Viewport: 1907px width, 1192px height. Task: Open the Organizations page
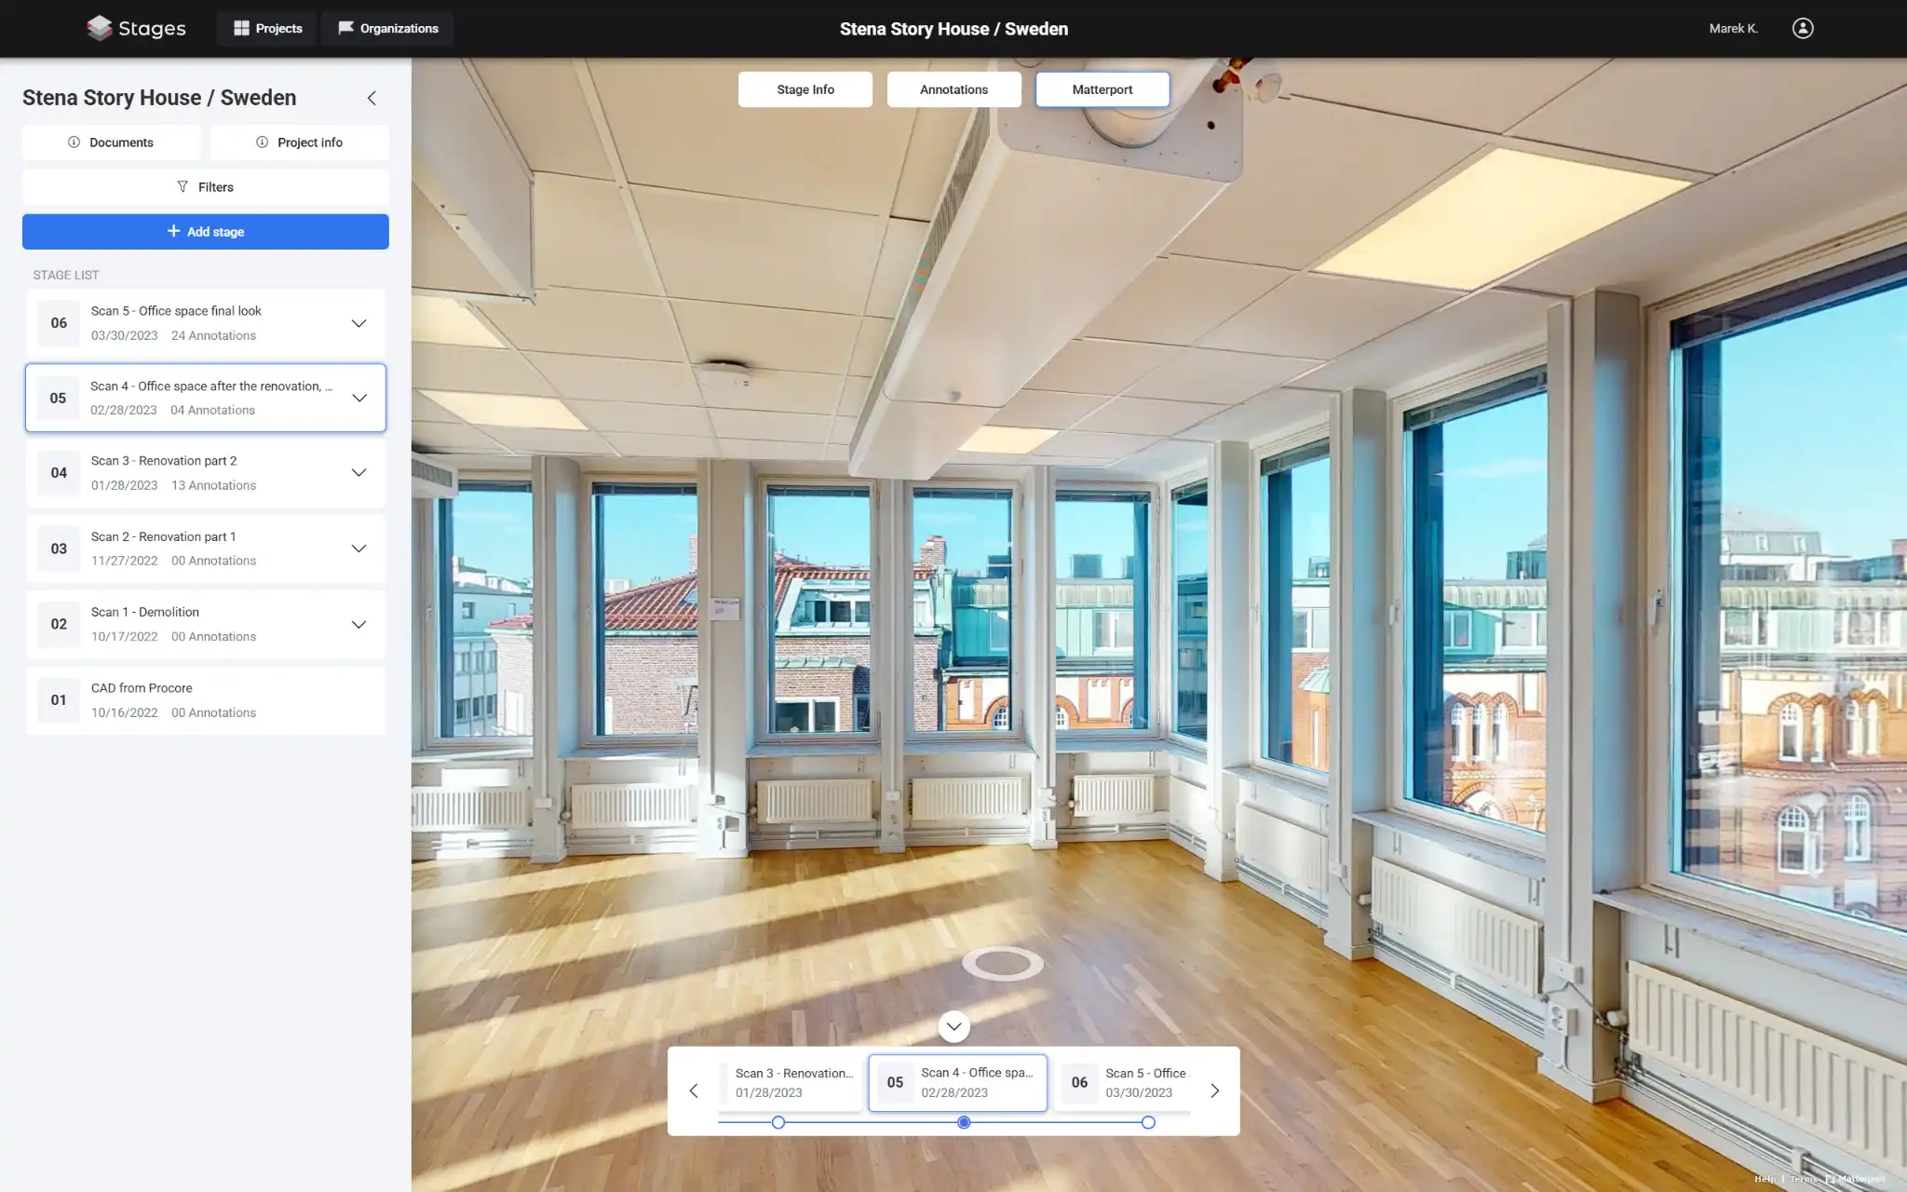click(387, 28)
